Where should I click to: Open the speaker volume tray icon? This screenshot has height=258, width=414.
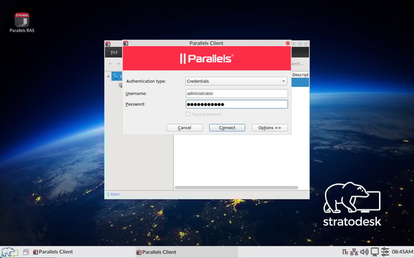coord(365,252)
